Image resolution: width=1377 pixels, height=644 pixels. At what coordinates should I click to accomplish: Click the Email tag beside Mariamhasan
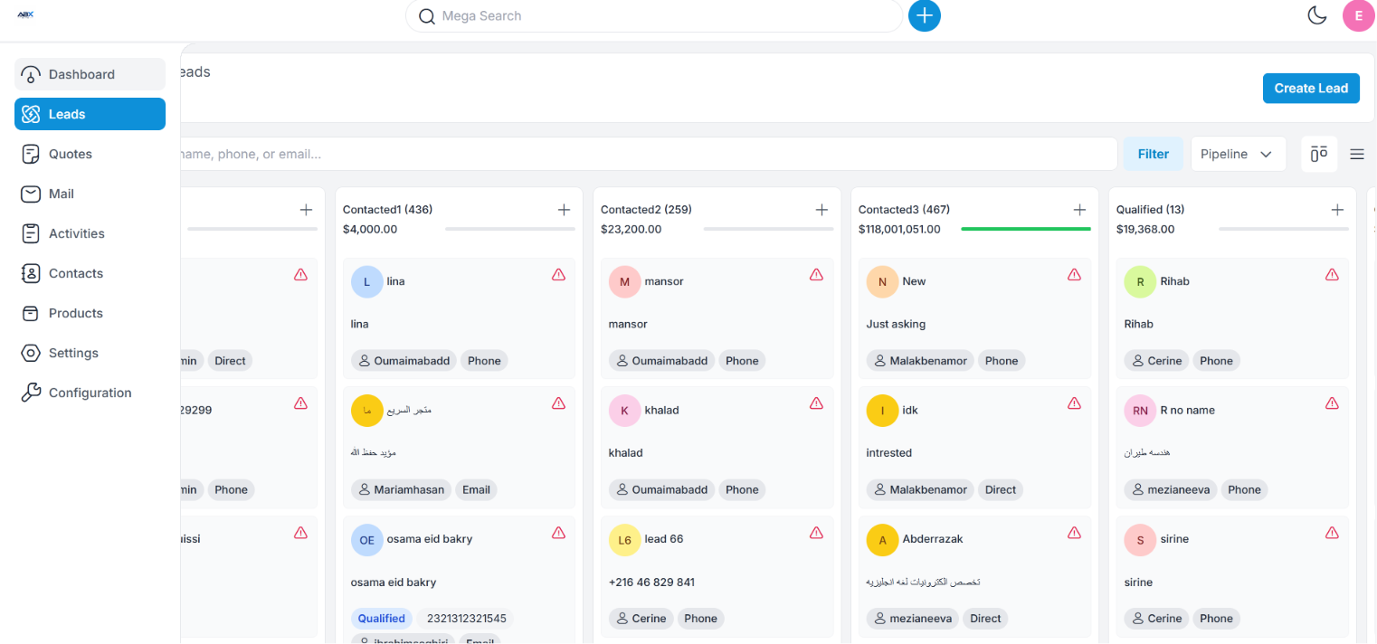476,489
